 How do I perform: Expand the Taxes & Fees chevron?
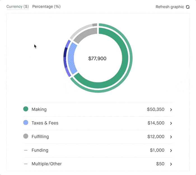tap(171, 123)
